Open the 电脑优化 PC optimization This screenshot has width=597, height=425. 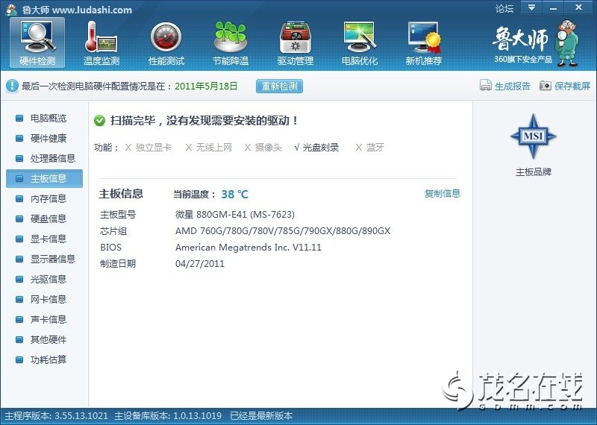pos(360,42)
